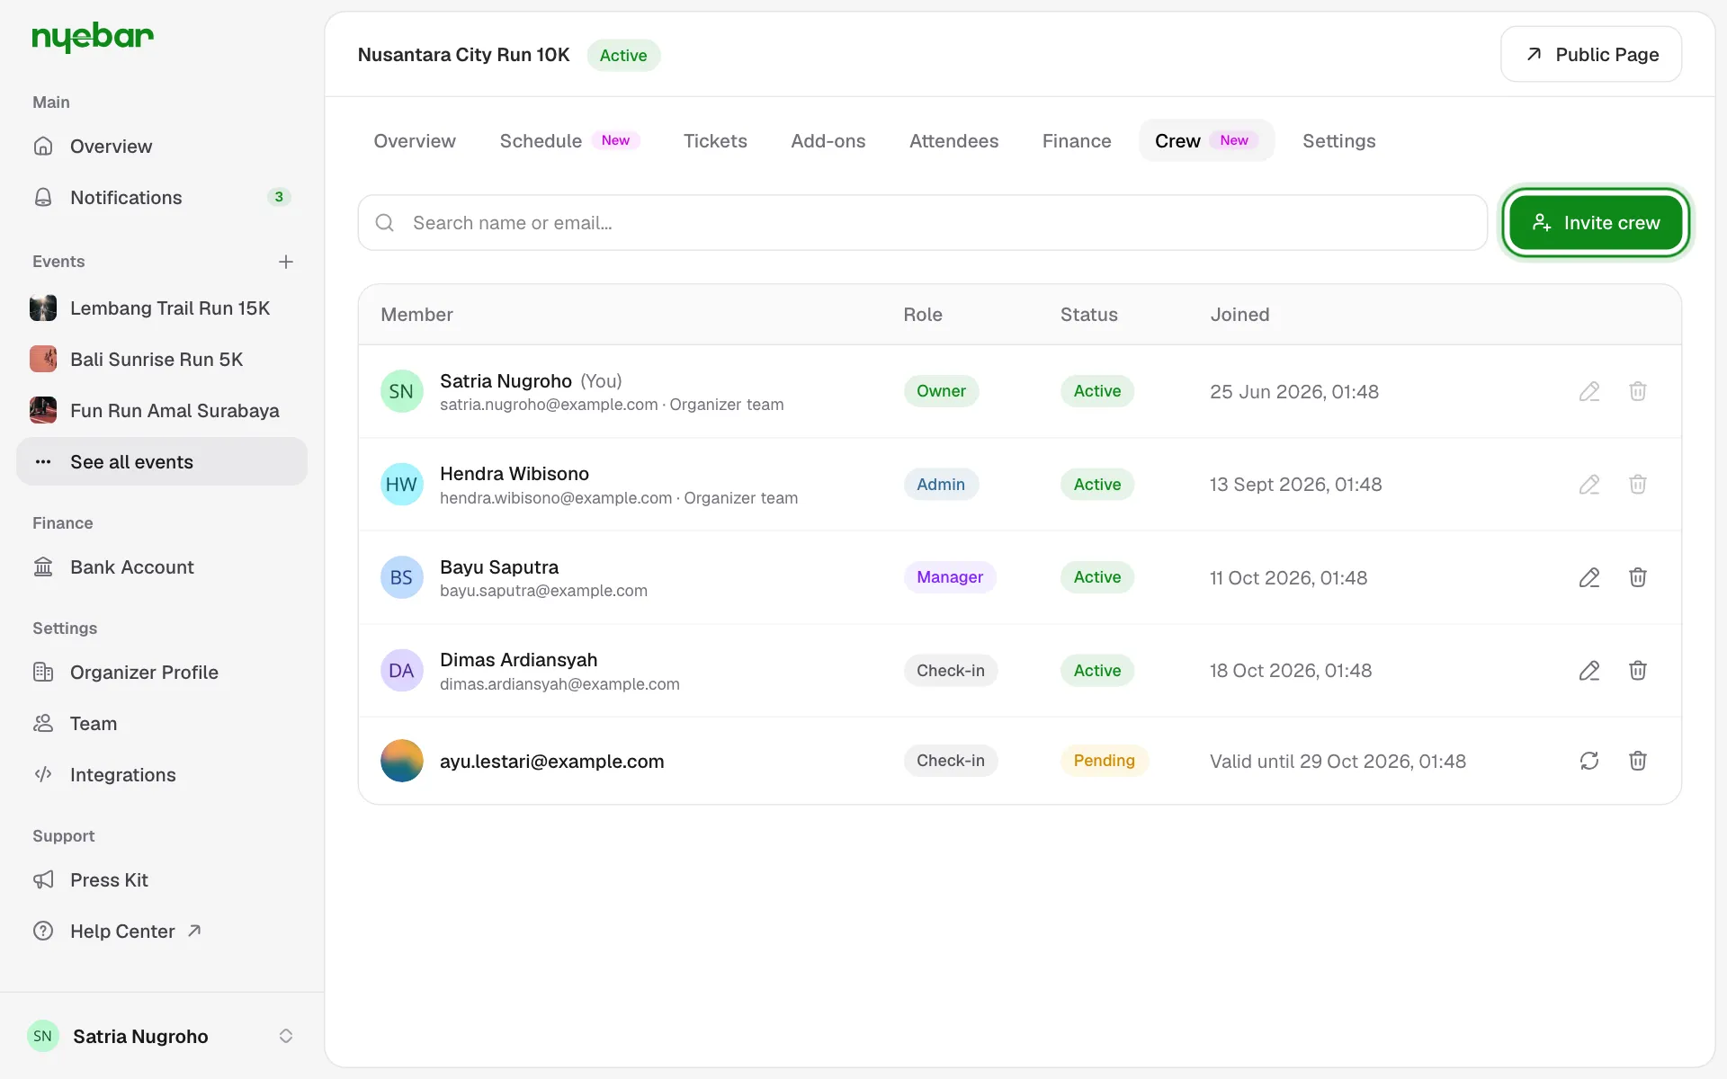Image resolution: width=1727 pixels, height=1079 pixels.
Task: Delete the pending ayu.lestari invite
Action: pyautogui.click(x=1638, y=761)
